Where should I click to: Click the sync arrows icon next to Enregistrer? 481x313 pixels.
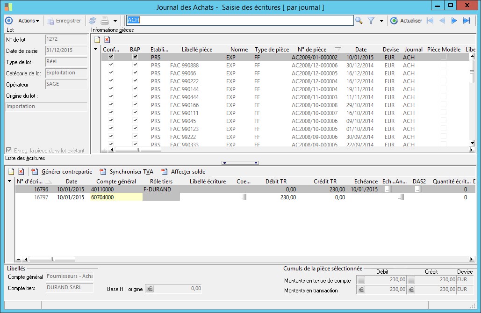pyautogui.click(x=93, y=21)
